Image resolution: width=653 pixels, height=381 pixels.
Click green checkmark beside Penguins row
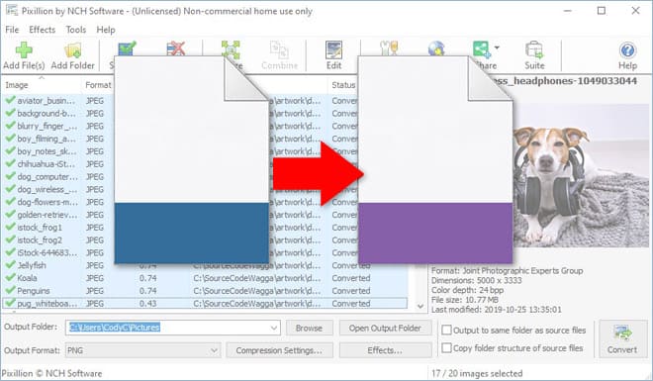coord(11,291)
